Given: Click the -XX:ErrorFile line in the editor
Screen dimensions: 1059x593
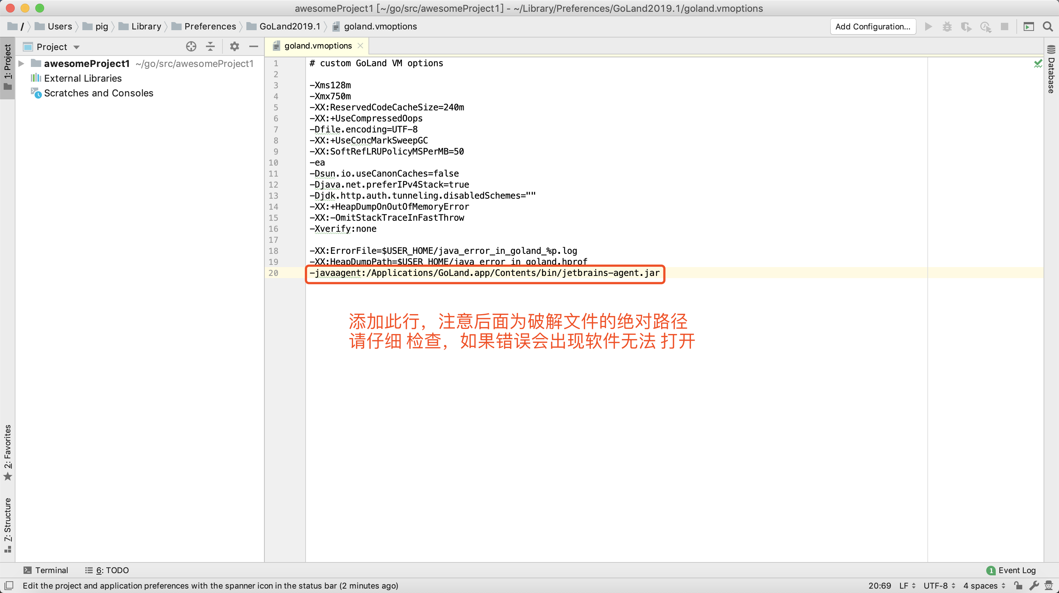Looking at the screenshot, I should [x=443, y=251].
